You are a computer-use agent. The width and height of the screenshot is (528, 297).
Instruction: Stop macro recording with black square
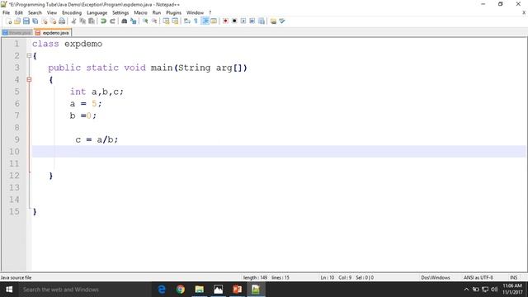(x=234, y=21)
